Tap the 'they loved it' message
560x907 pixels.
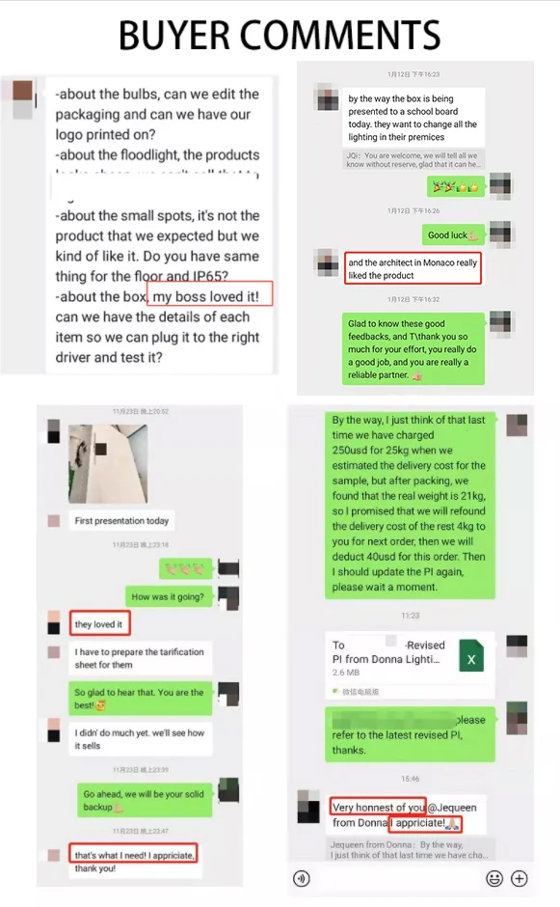[x=99, y=623]
